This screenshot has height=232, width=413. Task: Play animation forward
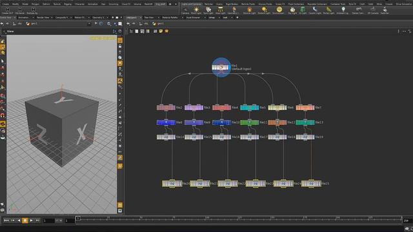(32, 220)
